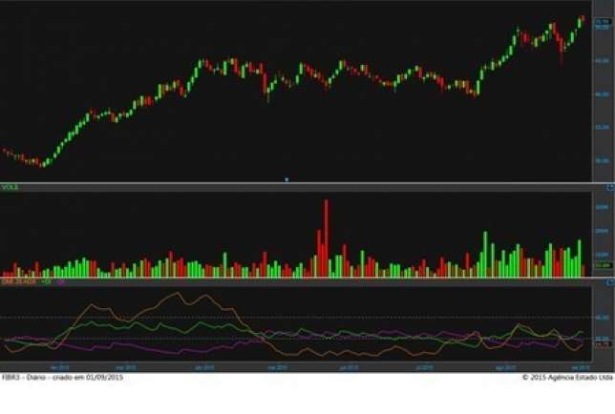Click the price panel corner icon at top right

(609, 4)
